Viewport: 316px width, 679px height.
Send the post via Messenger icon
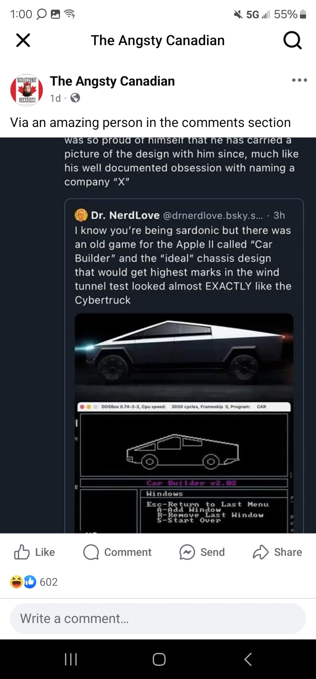click(x=202, y=552)
